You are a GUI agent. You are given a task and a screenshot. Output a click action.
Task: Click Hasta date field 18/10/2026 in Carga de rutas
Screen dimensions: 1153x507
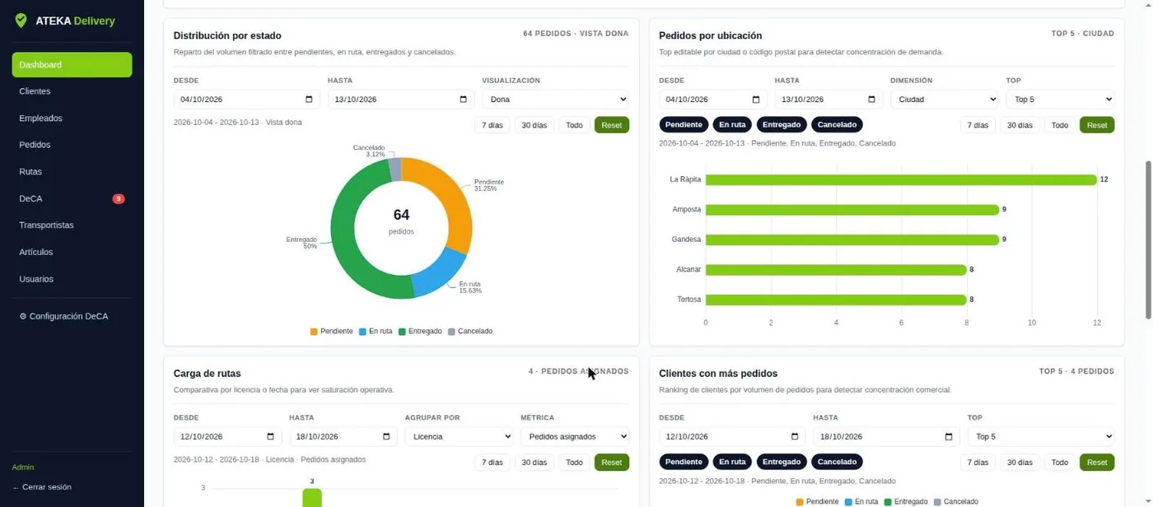[343, 437]
